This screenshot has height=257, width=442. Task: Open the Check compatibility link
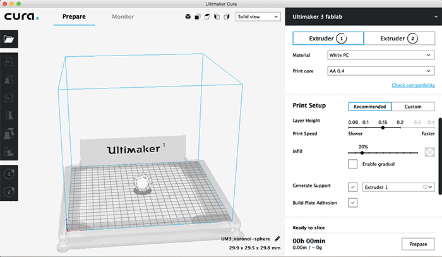click(x=413, y=85)
